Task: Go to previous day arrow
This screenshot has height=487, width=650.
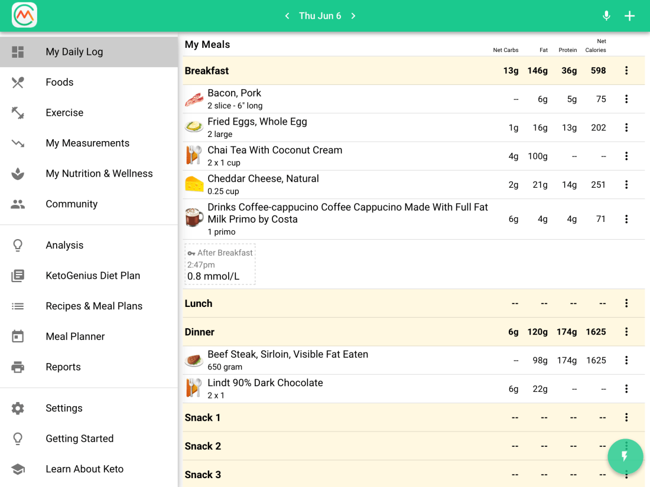Action: (x=287, y=16)
